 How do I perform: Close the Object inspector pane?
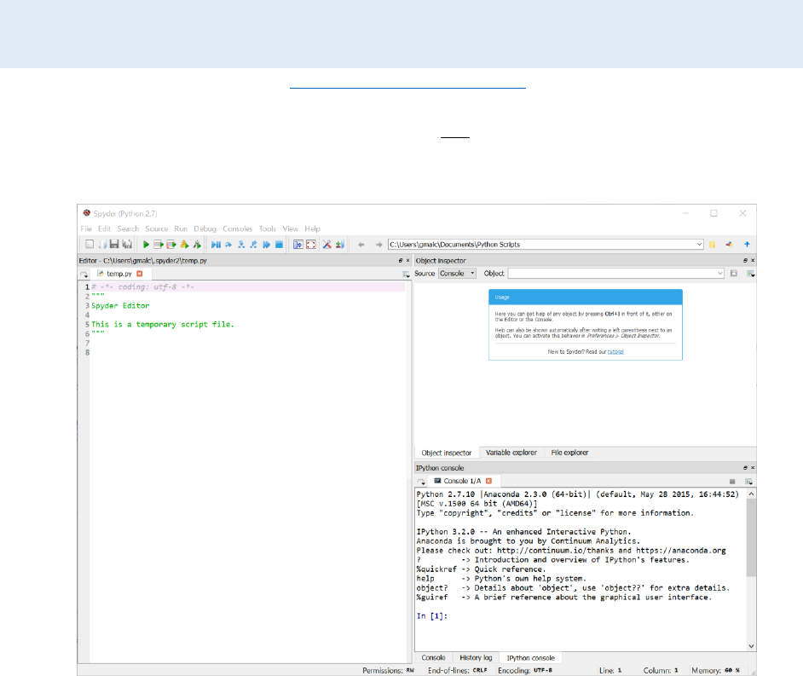(x=753, y=261)
